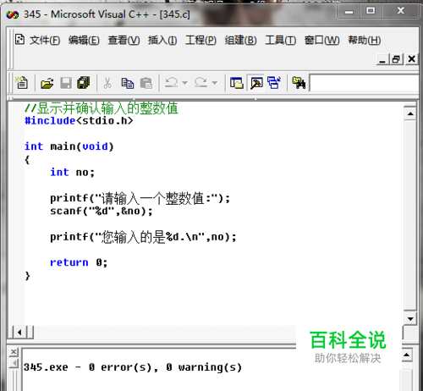Click the output pane scroll-up arrow

point(406,355)
